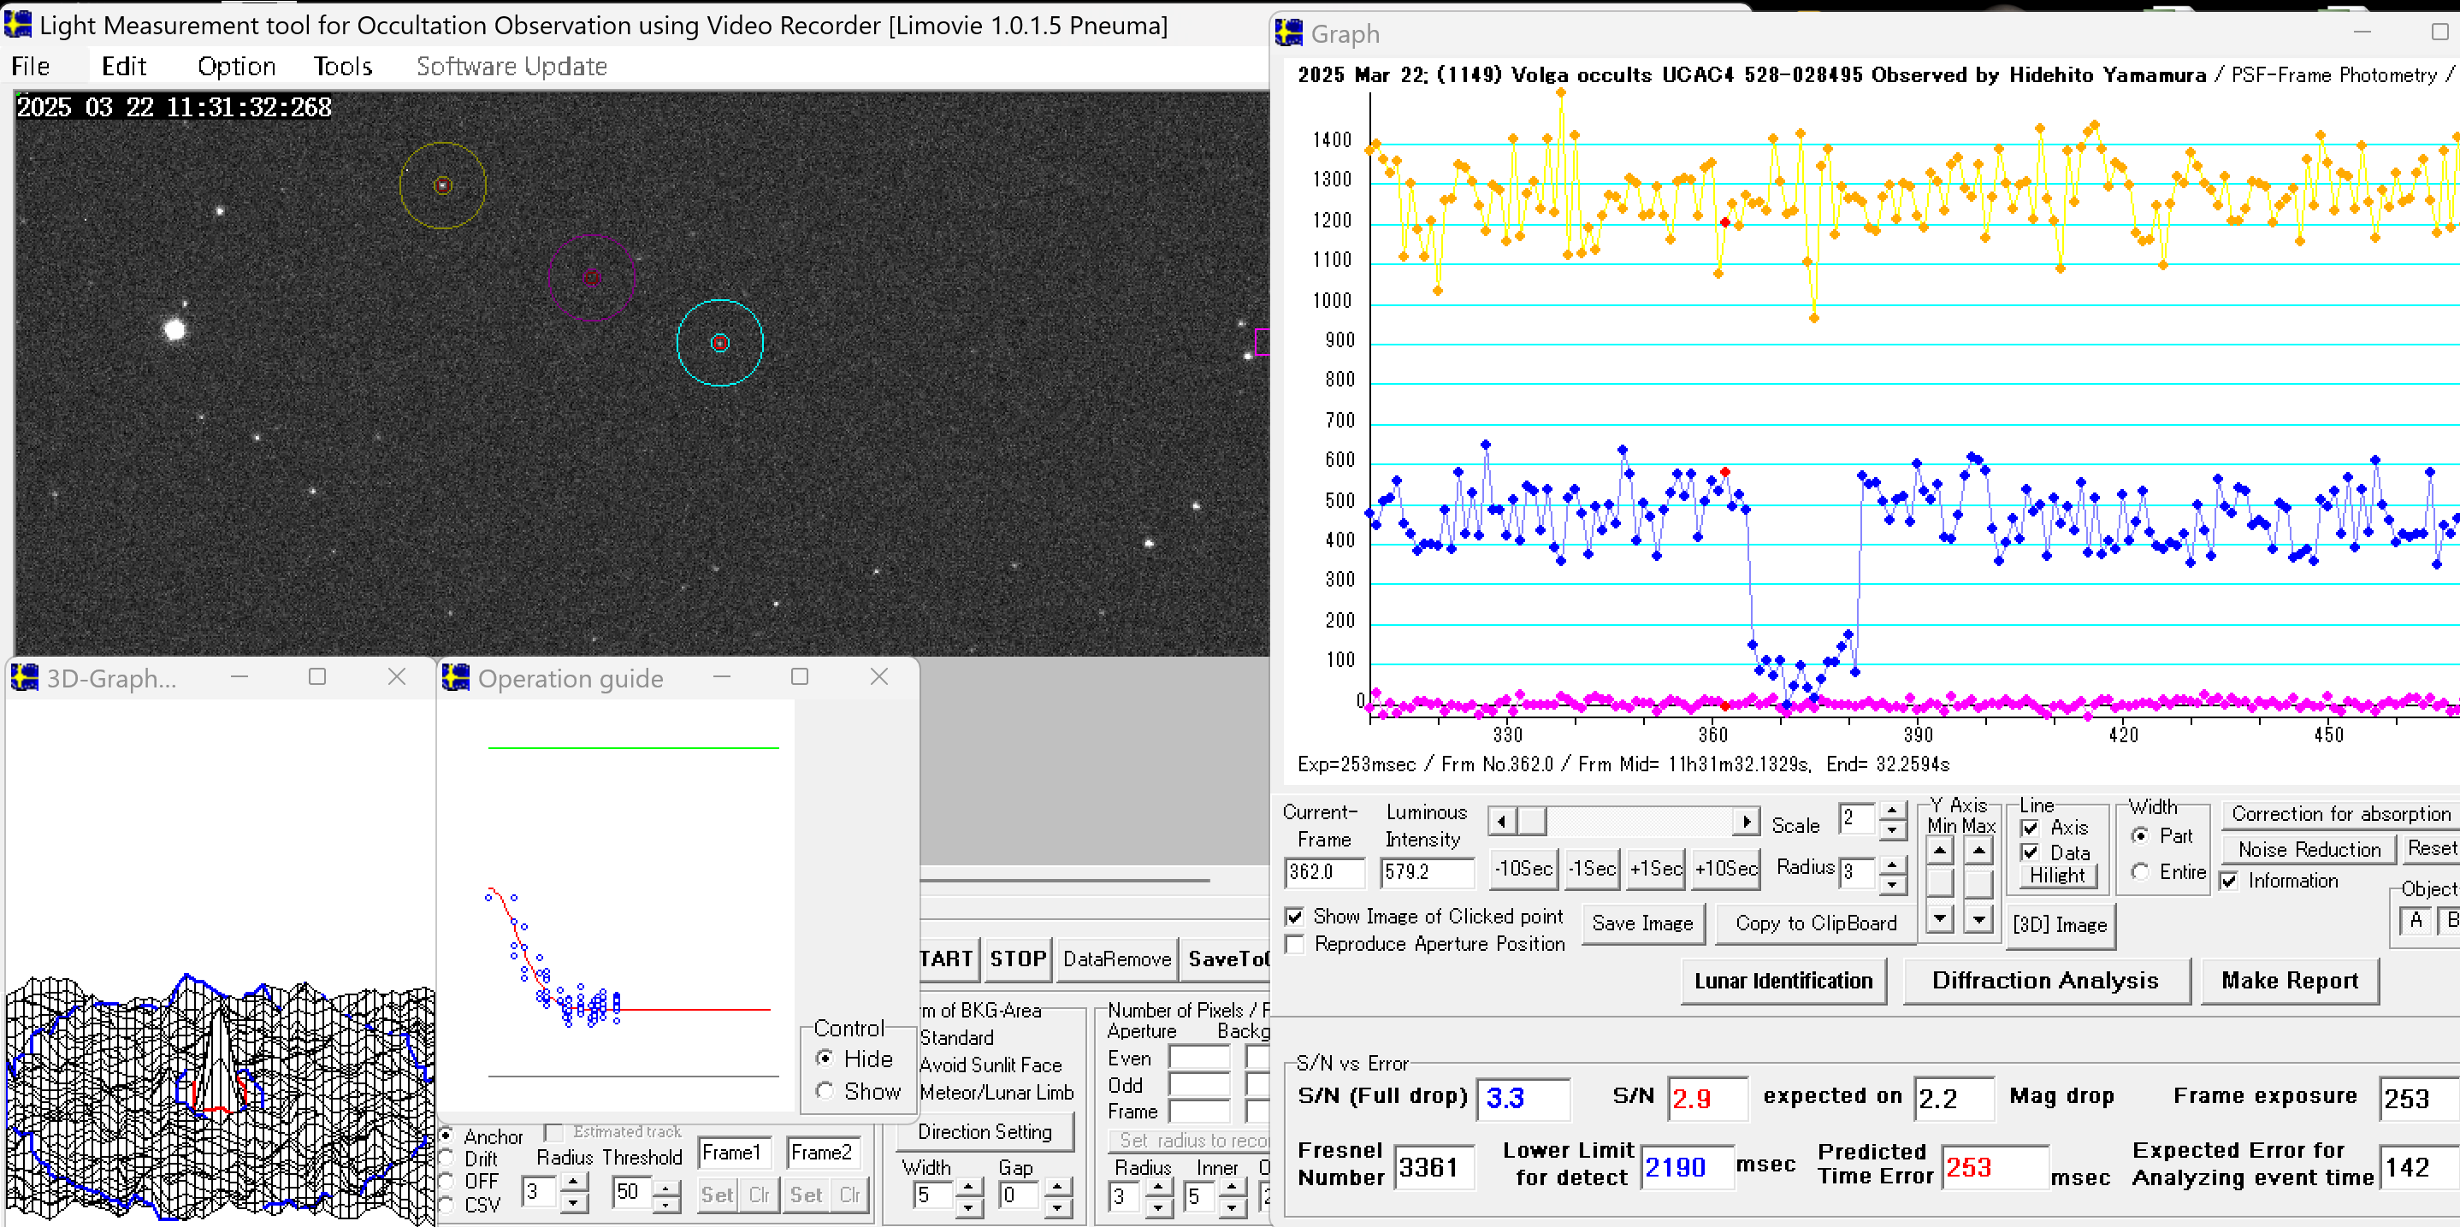Open the Option menu
Viewport: 2460px width, 1227px height.
[x=236, y=66]
